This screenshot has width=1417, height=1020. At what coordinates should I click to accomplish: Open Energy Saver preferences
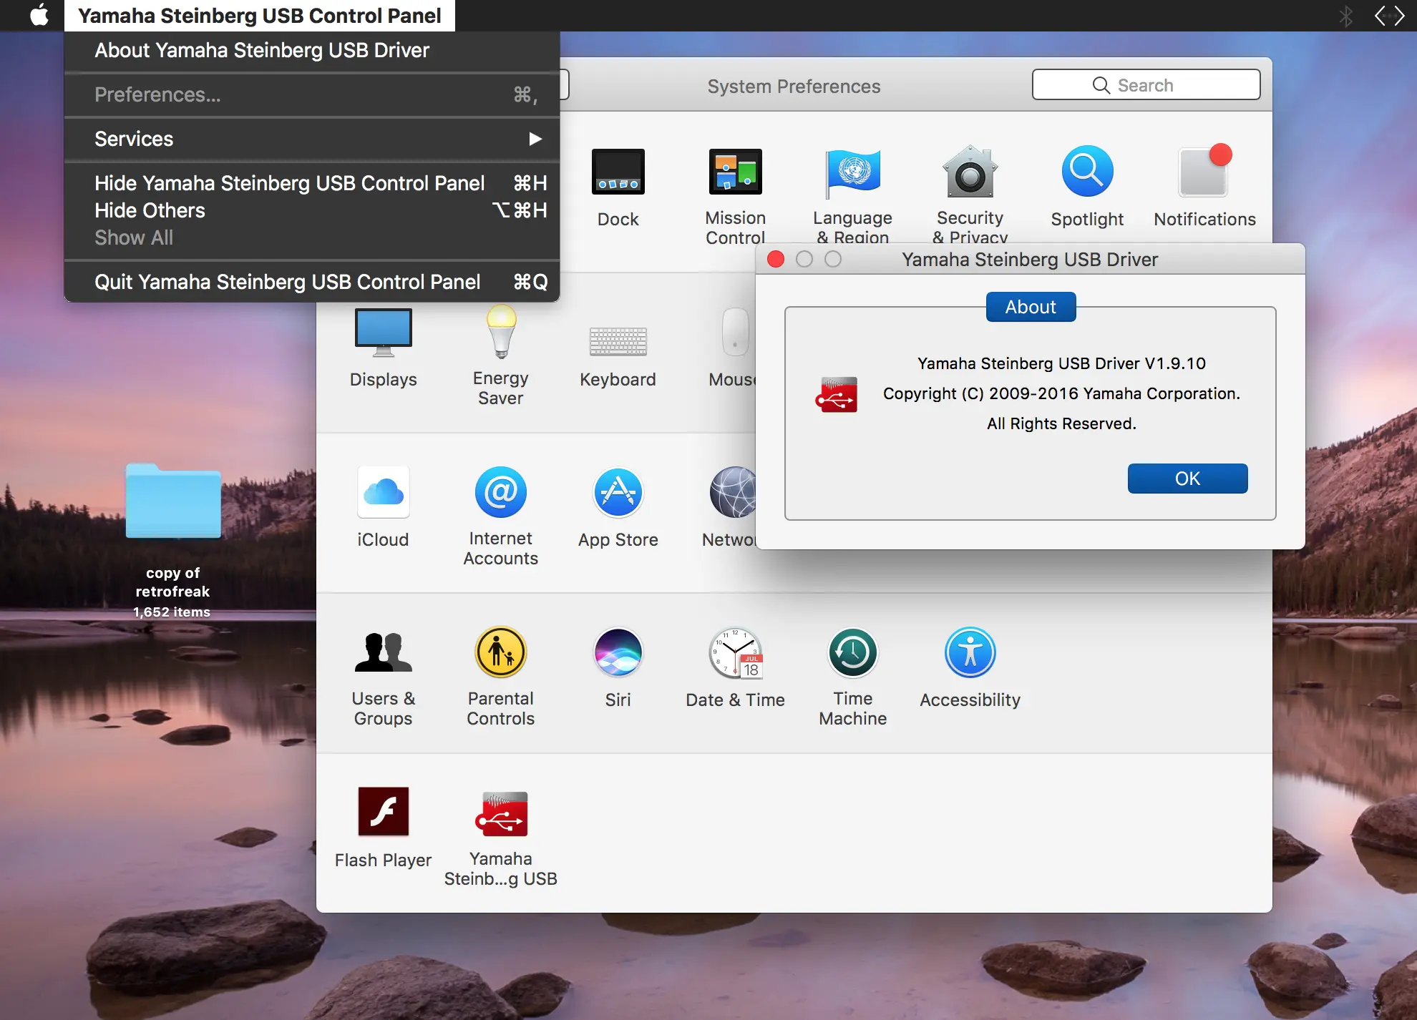(x=501, y=332)
